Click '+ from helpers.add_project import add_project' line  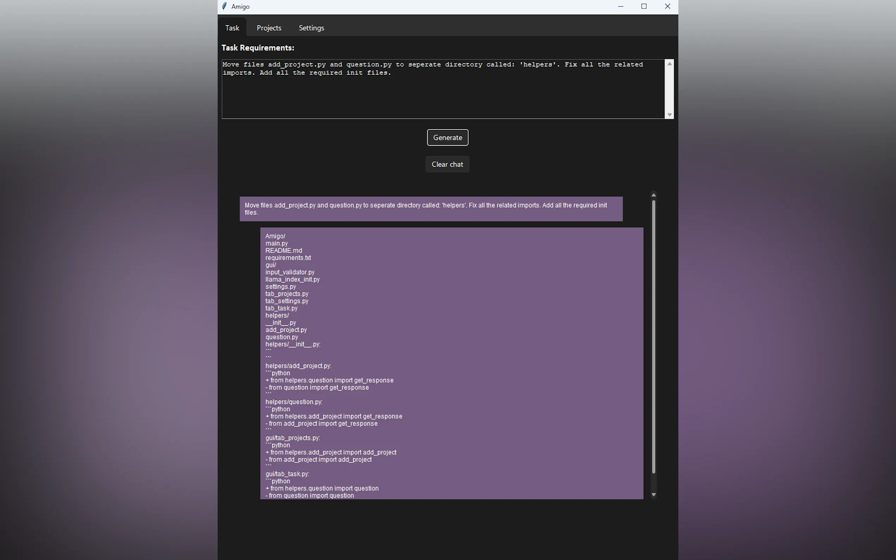click(x=331, y=452)
